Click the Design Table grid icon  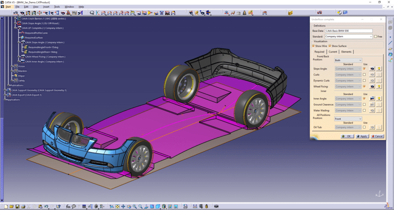pyautogui.click(x=84, y=207)
